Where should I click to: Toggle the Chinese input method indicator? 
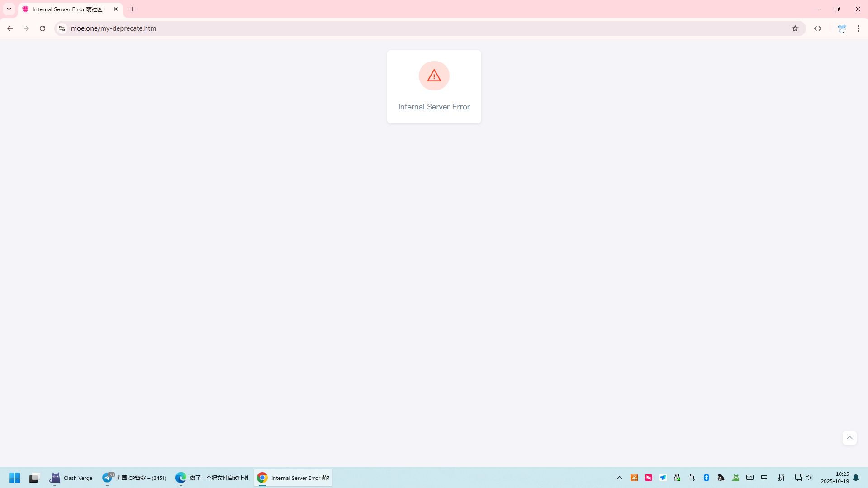point(764,478)
